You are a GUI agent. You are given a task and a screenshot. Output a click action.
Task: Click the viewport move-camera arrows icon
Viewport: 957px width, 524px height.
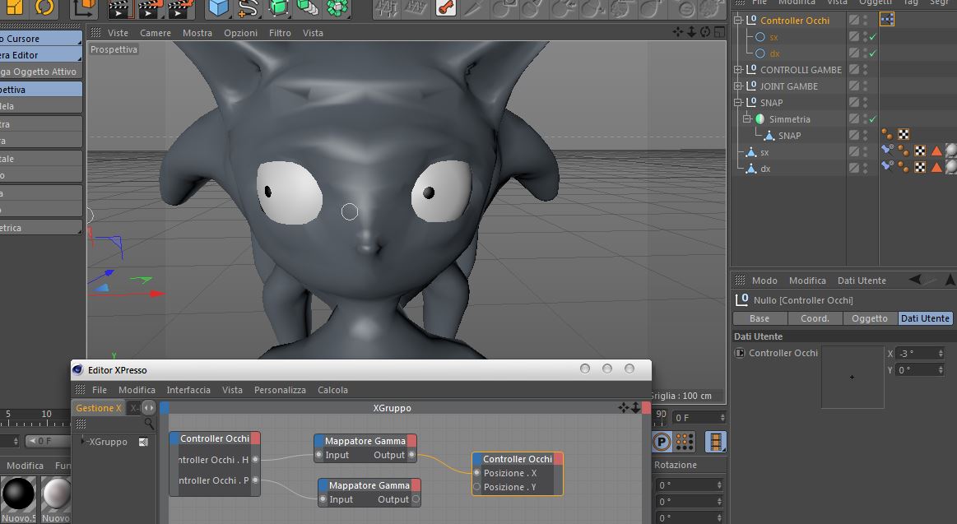pos(678,32)
